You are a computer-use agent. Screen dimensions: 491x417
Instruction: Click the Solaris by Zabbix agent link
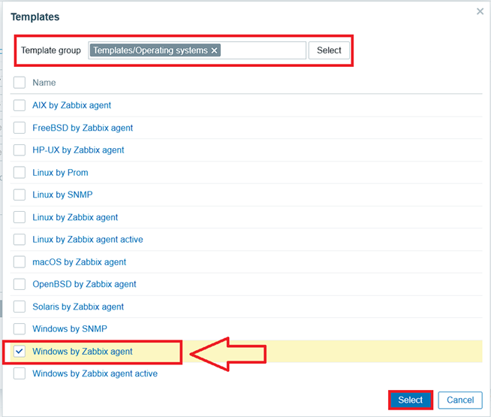click(78, 307)
